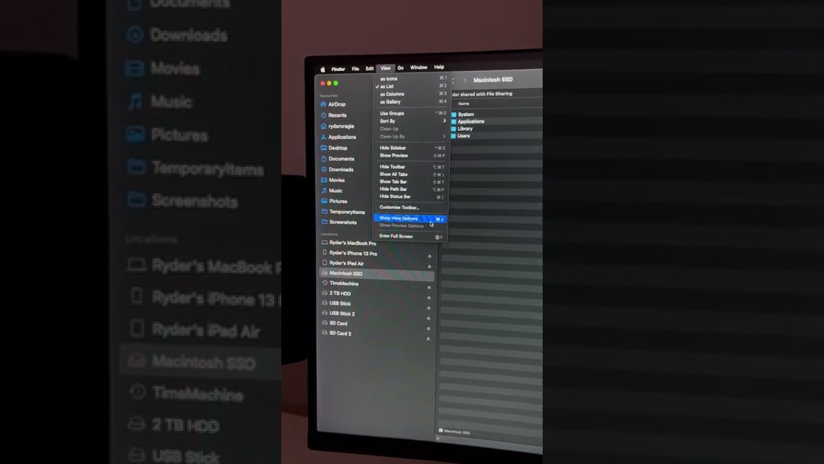Open the Window menu

point(418,68)
